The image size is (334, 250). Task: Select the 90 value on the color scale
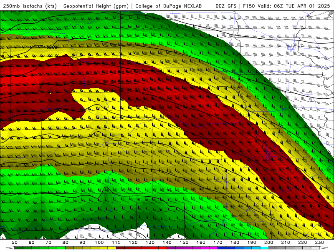point(82,242)
